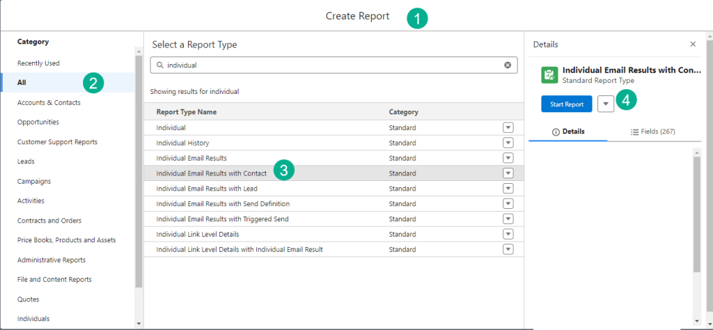Click the Individual Email Results report icon

549,75
